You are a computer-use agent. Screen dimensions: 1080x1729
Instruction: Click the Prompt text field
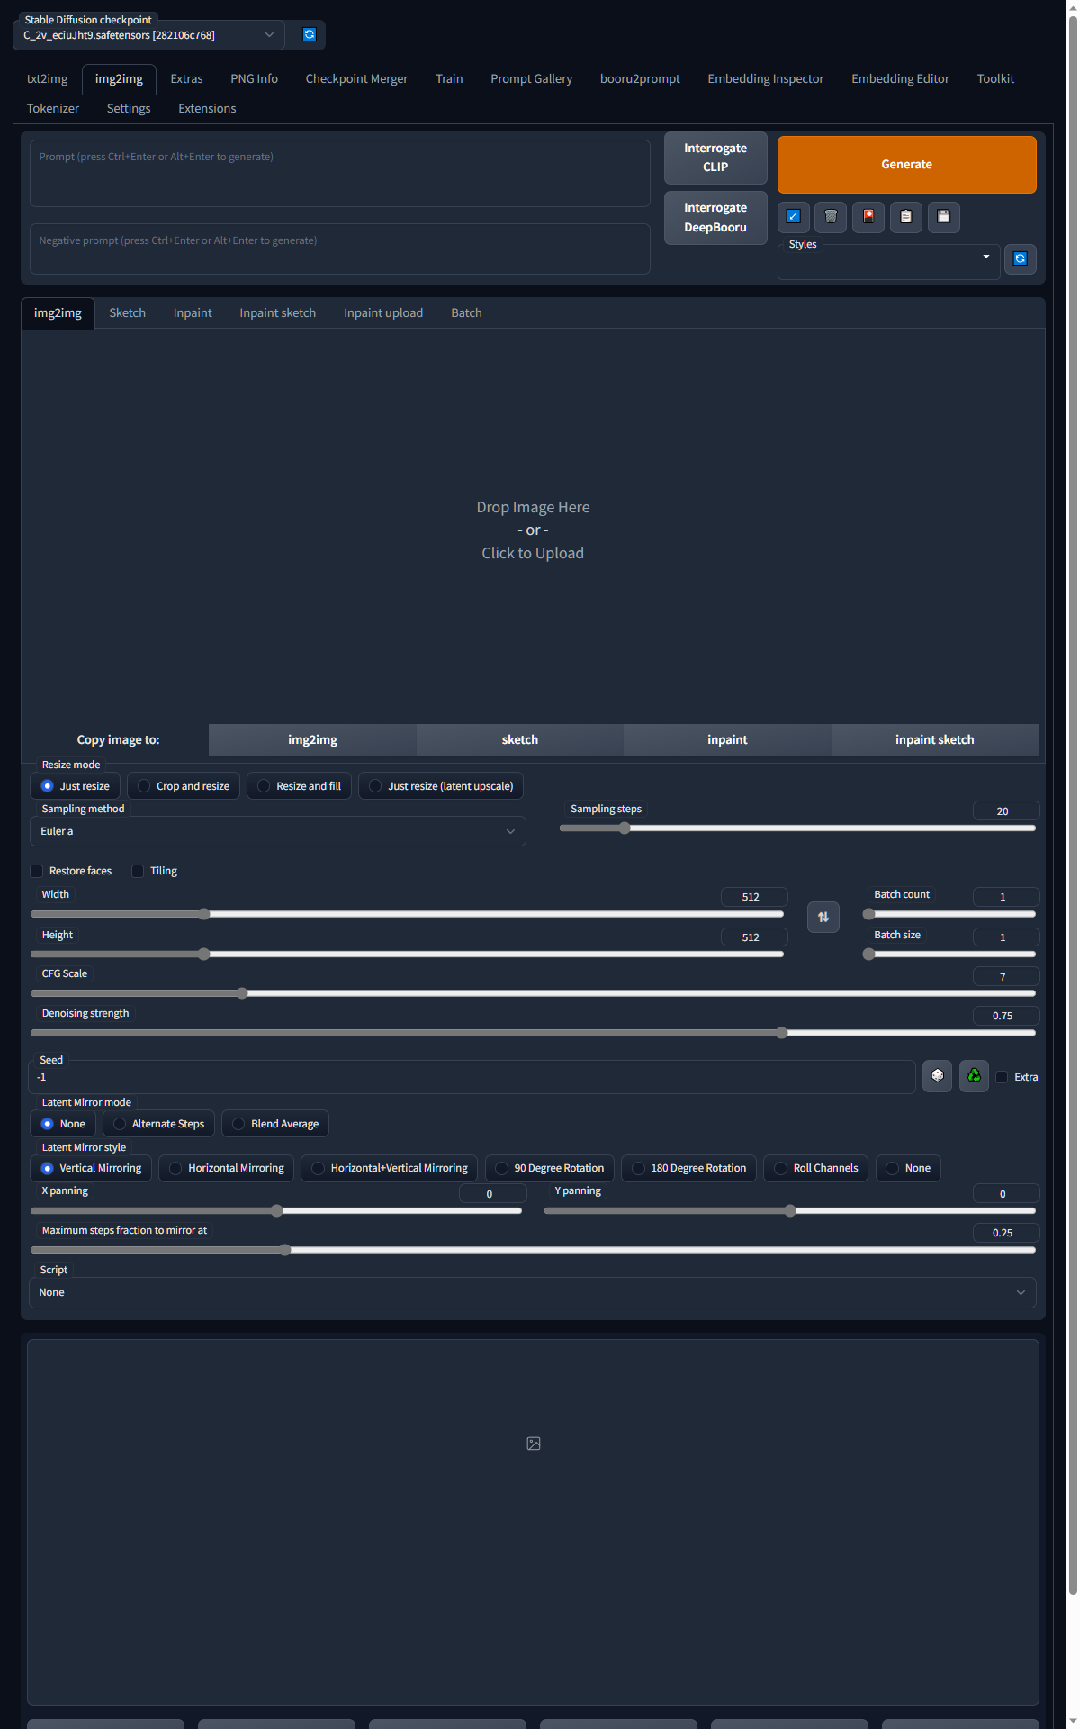340,173
